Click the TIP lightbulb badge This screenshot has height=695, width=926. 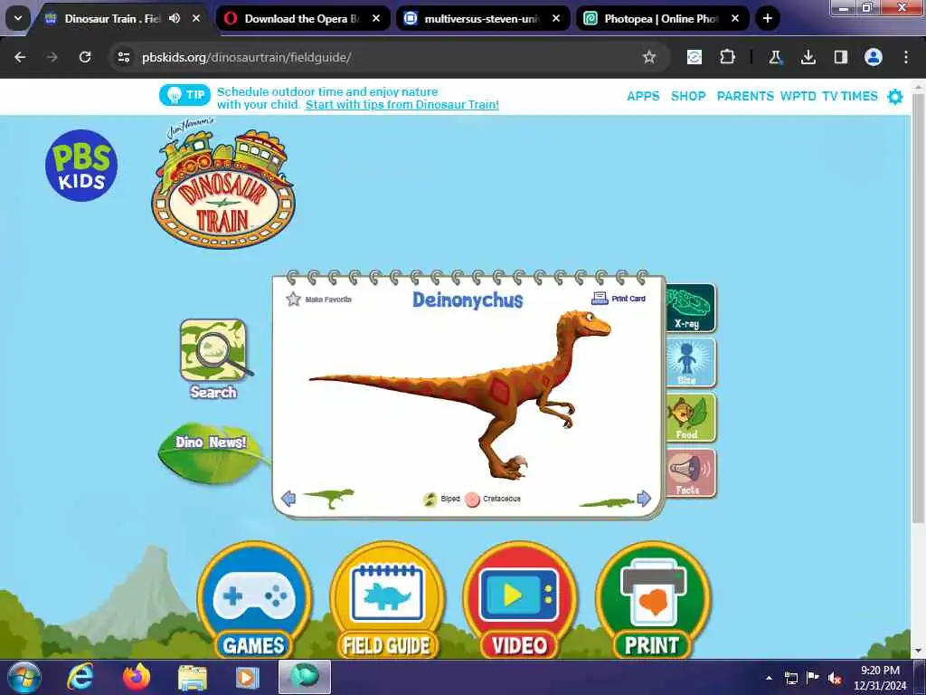coord(184,95)
